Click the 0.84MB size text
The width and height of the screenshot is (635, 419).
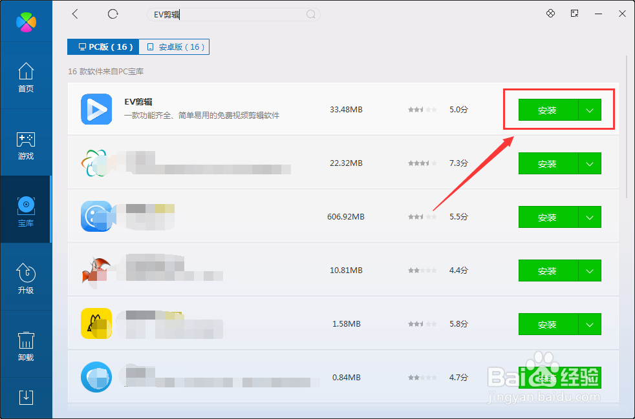click(346, 377)
